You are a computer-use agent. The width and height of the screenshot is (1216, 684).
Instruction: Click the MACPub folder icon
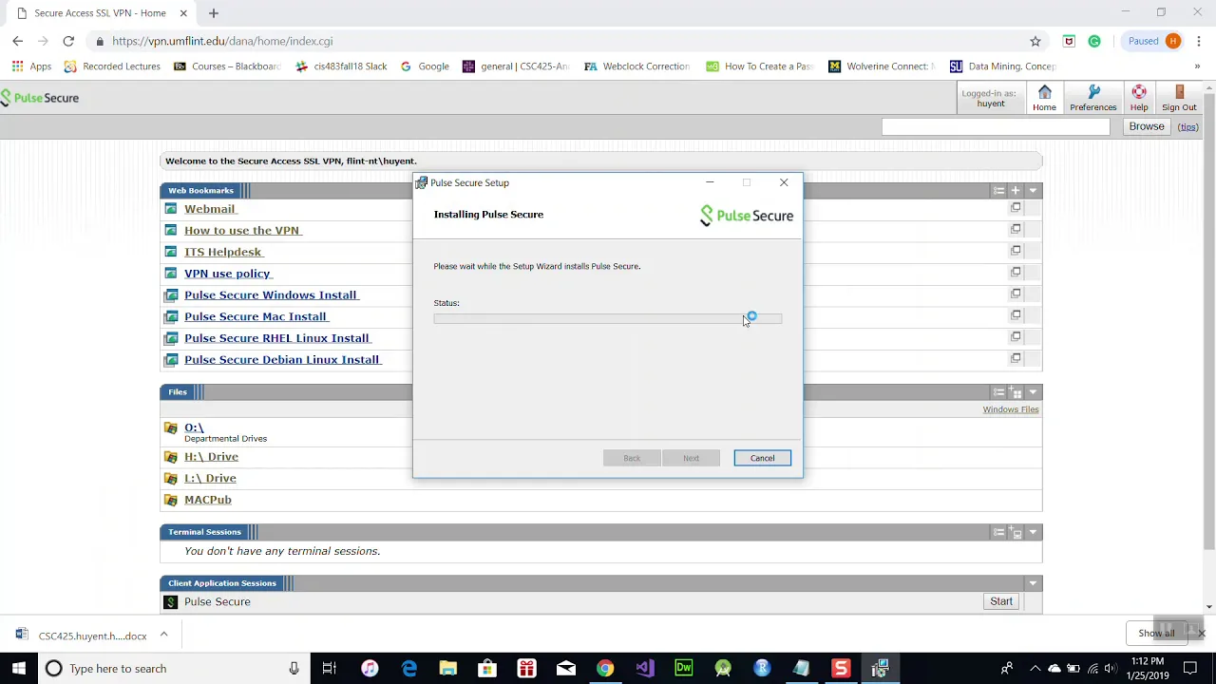click(171, 500)
